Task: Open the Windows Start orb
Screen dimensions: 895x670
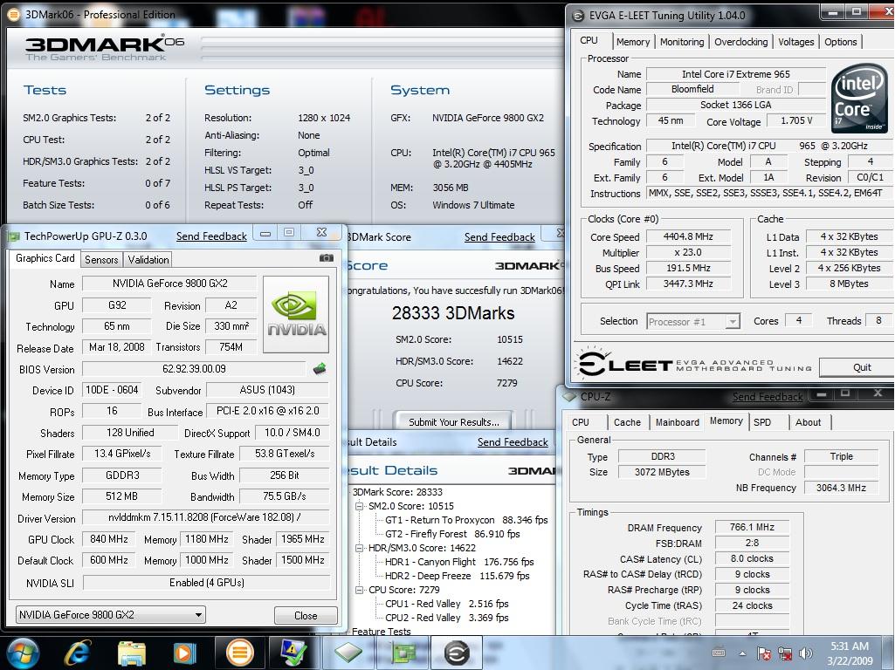Action: click(x=23, y=653)
